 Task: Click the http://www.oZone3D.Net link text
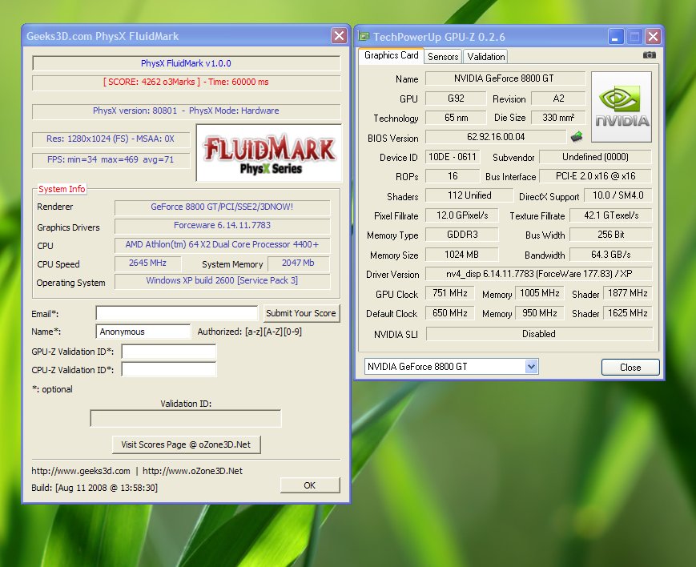(193, 471)
